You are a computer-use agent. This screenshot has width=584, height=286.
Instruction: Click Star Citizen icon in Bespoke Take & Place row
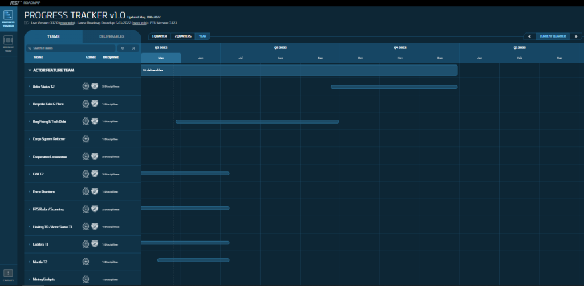[86, 104]
